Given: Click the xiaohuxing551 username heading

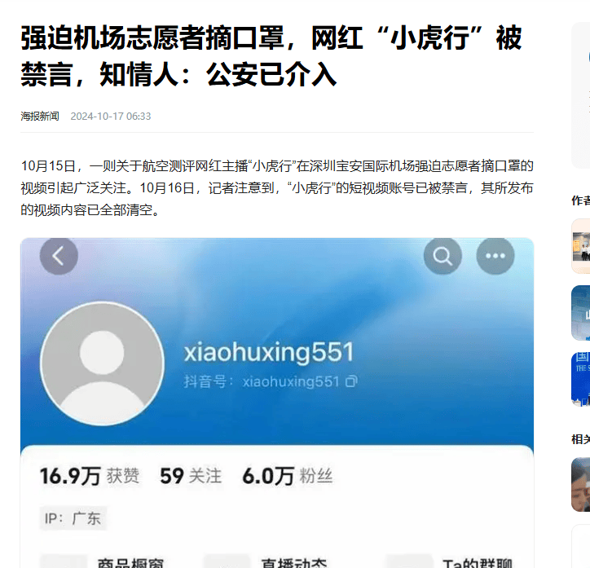Looking at the screenshot, I should (x=269, y=352).
